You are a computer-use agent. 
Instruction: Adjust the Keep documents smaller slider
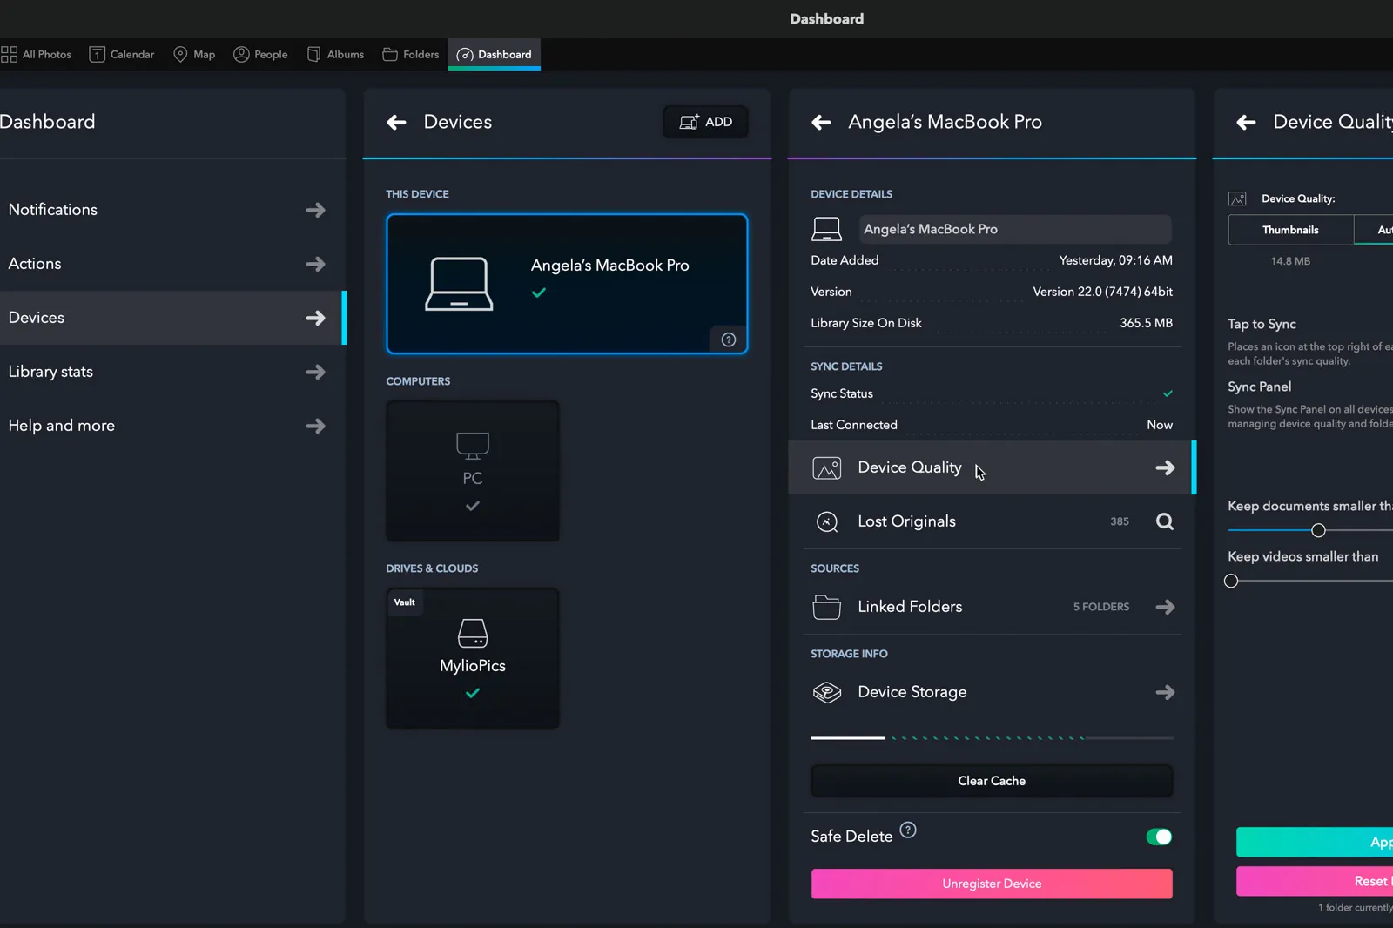point(1318,530)
